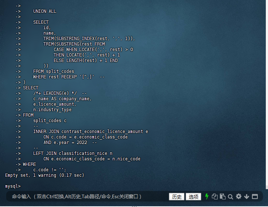Screen dimensions: 268x207
Task: Open terminal settings via the gear icon
Action: [x=238, y=196]
